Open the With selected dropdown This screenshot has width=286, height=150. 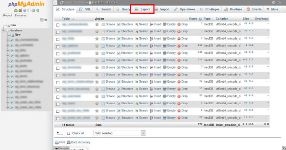point(119,133)
